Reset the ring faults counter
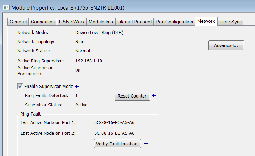The image size is (255, 156). [132, 96]
